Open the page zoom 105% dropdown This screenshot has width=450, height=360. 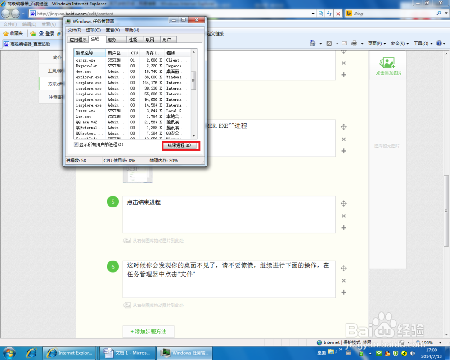pyautogui.click(x=440, y=342)
